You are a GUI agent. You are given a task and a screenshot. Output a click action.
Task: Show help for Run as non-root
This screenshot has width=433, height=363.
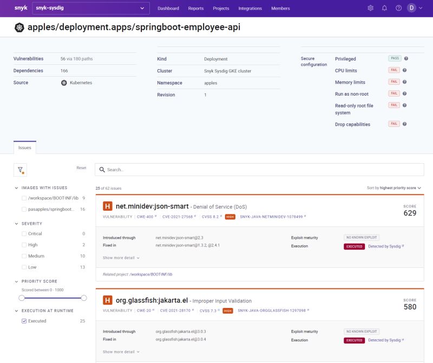click(x=404, y=93)
